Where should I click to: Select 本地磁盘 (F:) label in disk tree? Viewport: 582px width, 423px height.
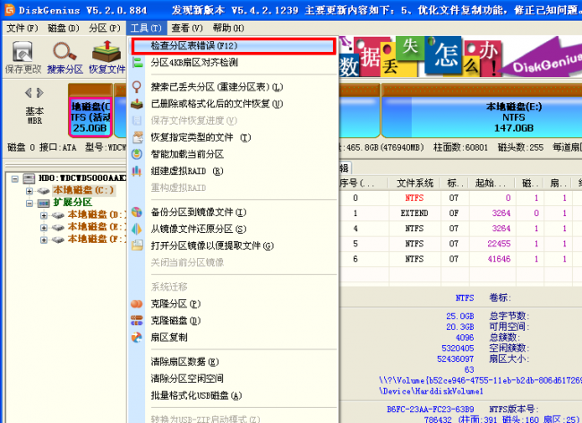click(x=97, y=239)
